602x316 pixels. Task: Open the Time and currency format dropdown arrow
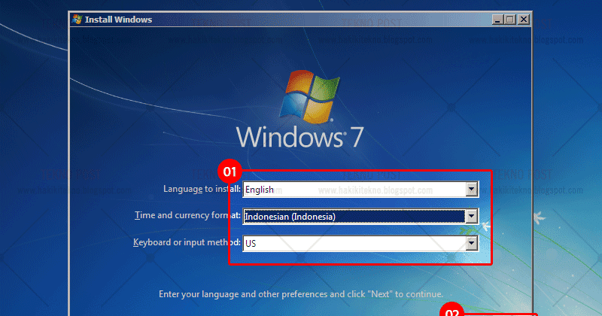pyautogui.click(x=472, y=216)
